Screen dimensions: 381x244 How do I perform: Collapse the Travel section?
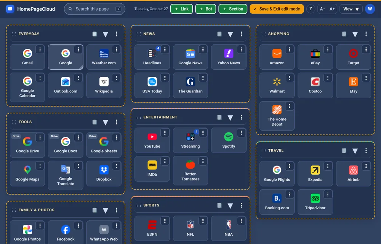click(x=355, y=151)
